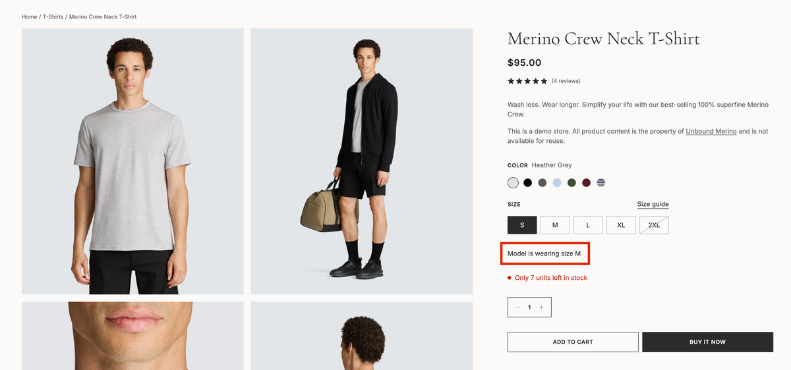Pick the dark green color swatch

tap(571, 182)
